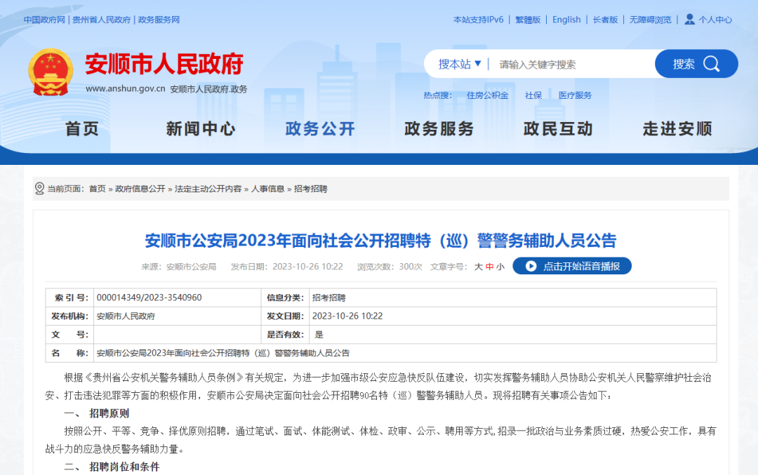Click the keyword search input field
The height and width of the screenshot is (475, 758).
tap(561, 63)
